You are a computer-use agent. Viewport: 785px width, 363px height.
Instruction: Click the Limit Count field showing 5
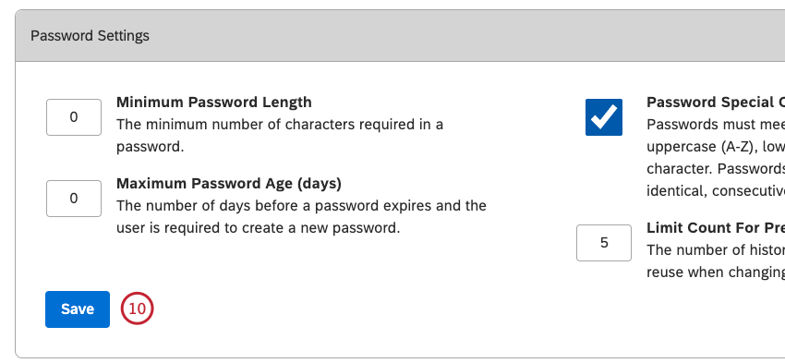coord(604,243)
